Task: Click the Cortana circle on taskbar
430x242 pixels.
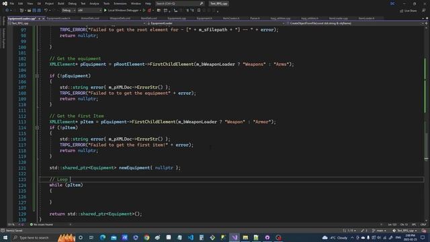Action: (x=81, y=237)
